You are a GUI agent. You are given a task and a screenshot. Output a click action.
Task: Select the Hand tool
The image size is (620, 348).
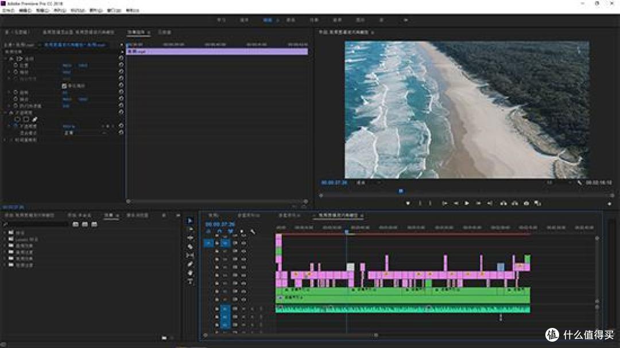click(191, 273)
